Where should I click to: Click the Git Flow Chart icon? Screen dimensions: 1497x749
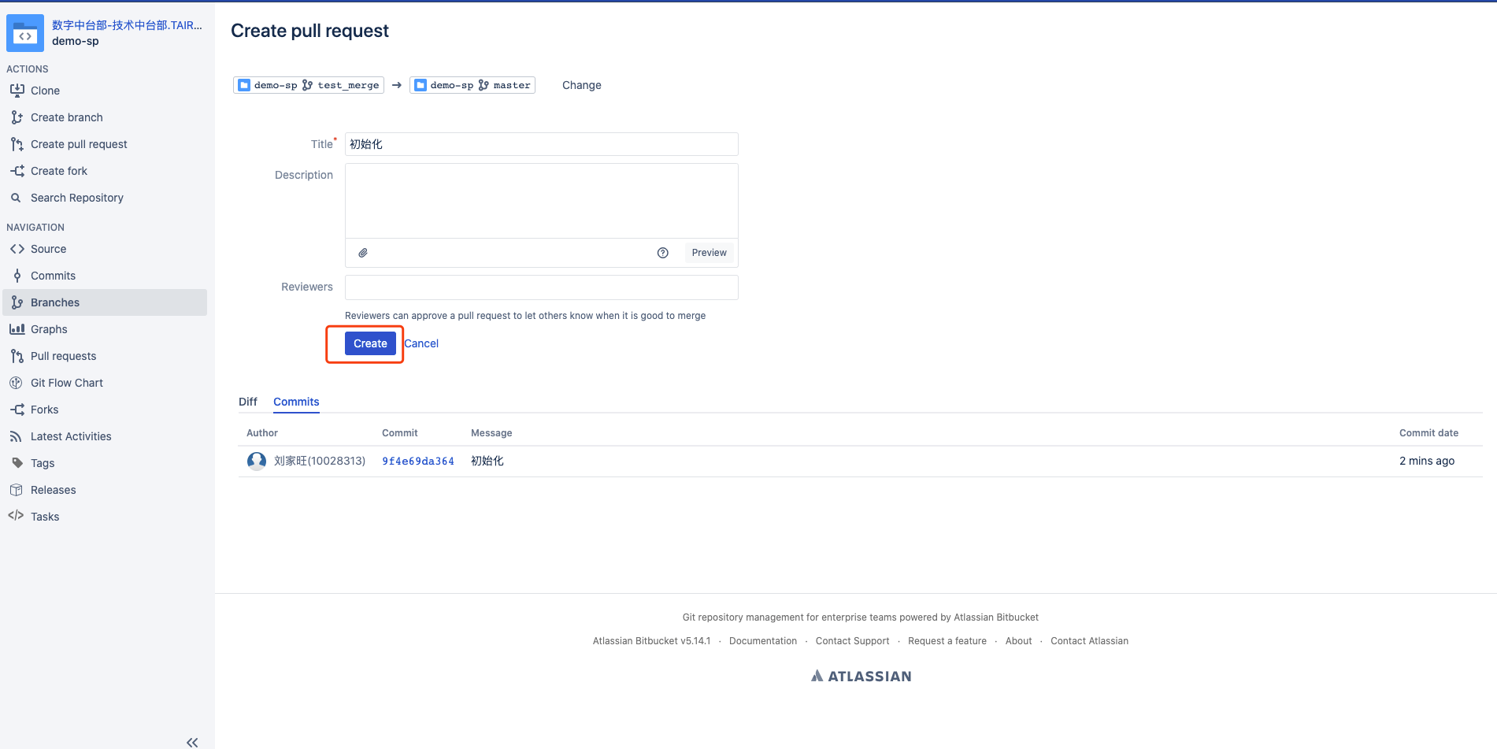(x=17, y=383)
